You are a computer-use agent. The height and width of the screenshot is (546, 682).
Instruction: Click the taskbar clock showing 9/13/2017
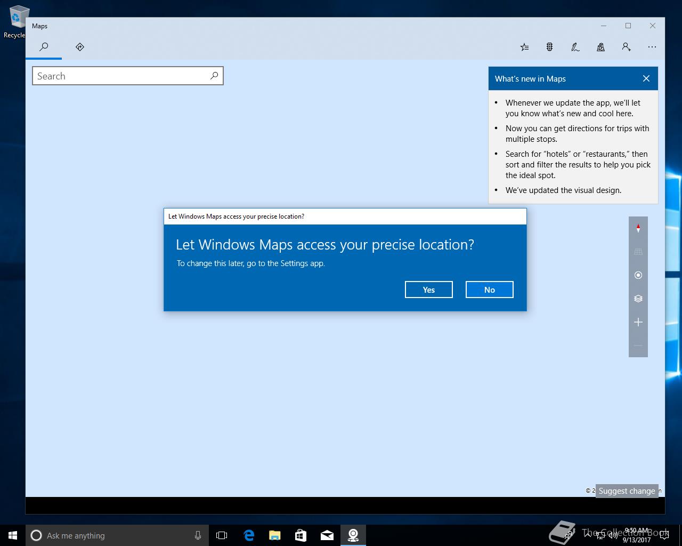(637, 535)
